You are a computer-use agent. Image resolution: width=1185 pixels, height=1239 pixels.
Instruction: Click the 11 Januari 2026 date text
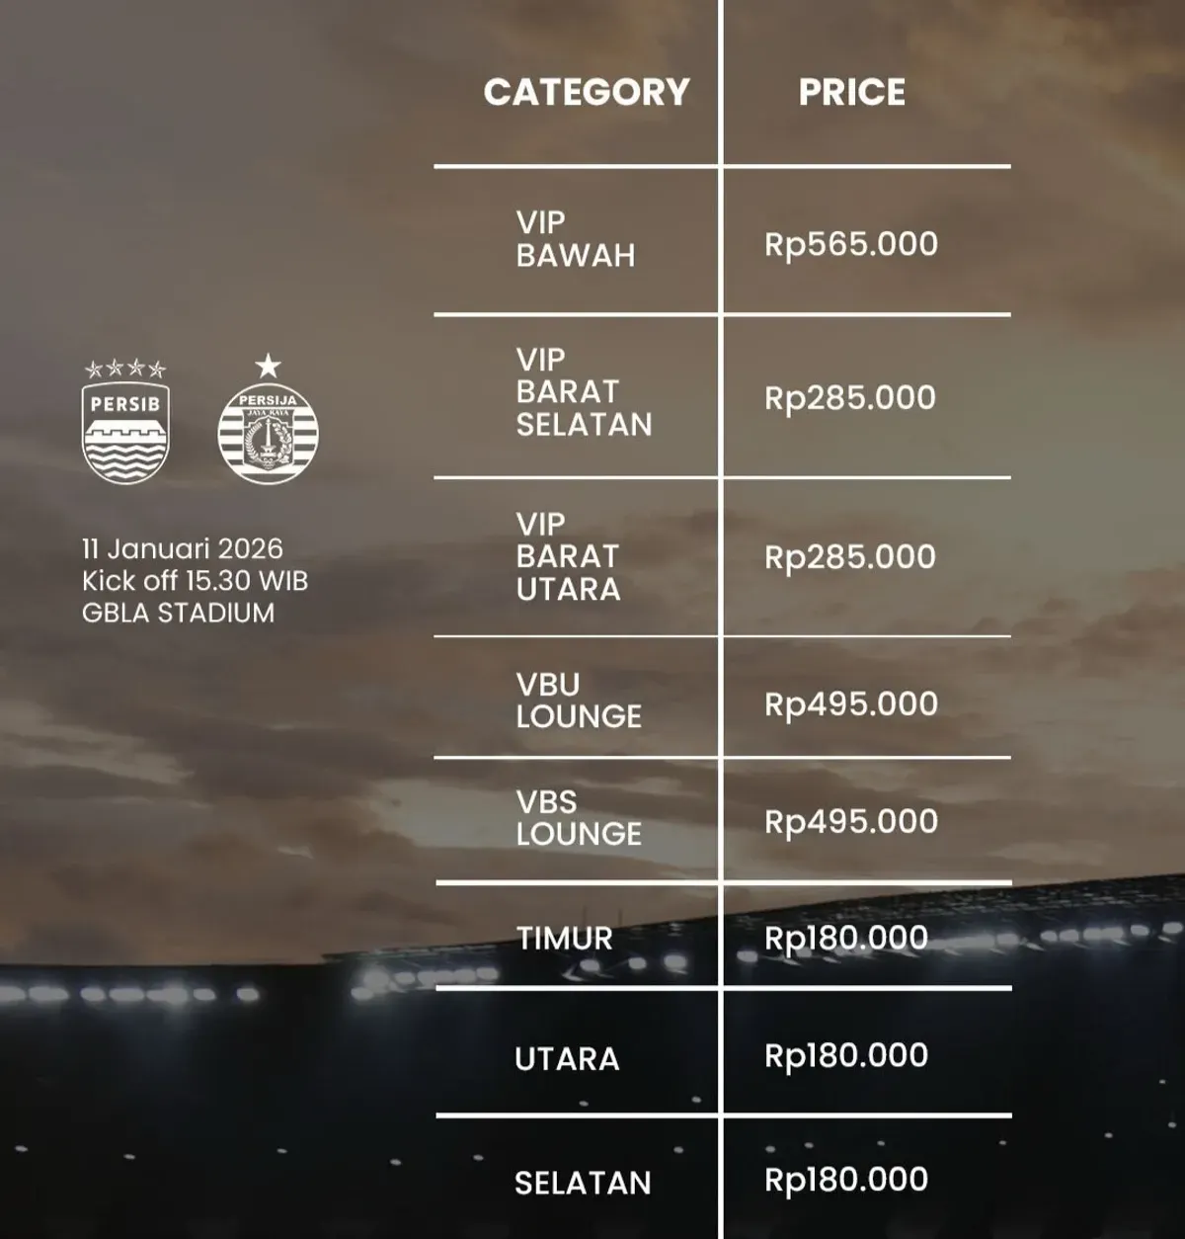[182, 548]
